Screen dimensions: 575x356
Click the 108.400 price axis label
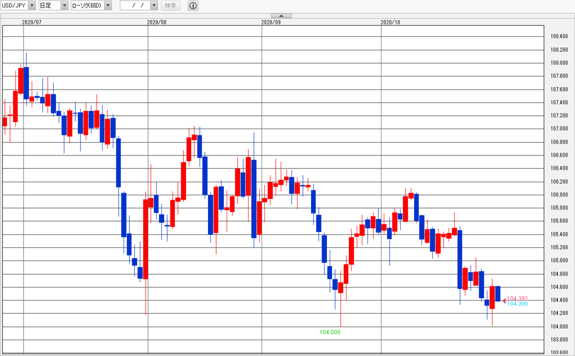[x=559, y=36]
